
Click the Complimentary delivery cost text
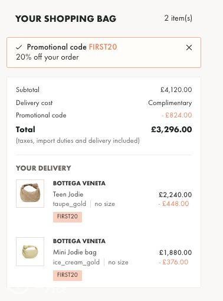click(170, 103)
